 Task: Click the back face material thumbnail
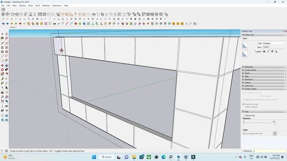click(x=245, y=54)
